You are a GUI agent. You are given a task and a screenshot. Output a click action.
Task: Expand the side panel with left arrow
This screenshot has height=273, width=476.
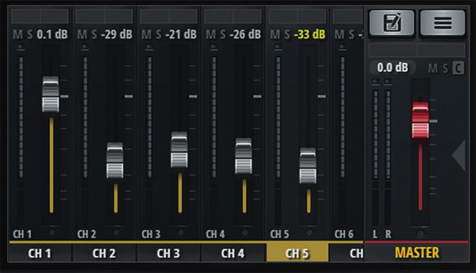(x=458, y=155)
